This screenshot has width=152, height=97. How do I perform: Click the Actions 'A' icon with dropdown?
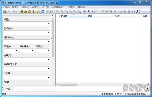click(x=89, y=12)
